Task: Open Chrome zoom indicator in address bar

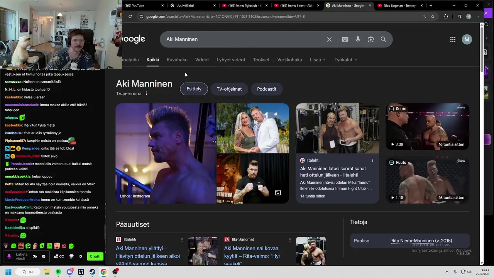Action: (424, 17)
